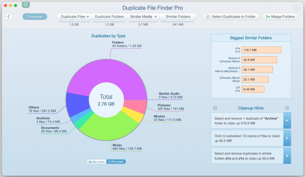The height and width of the screenshot is (177, 305).
Task: Click the Archive 2 / How to edit photos label
Action: (x=227, y=70)
